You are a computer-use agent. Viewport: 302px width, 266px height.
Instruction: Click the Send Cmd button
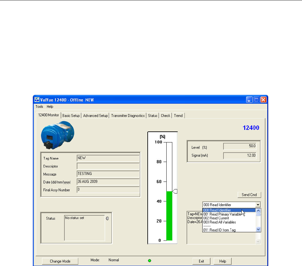pos(249,195)
